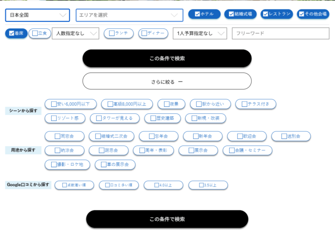Collapse the さらに絞る filter section

click(167, 81)
